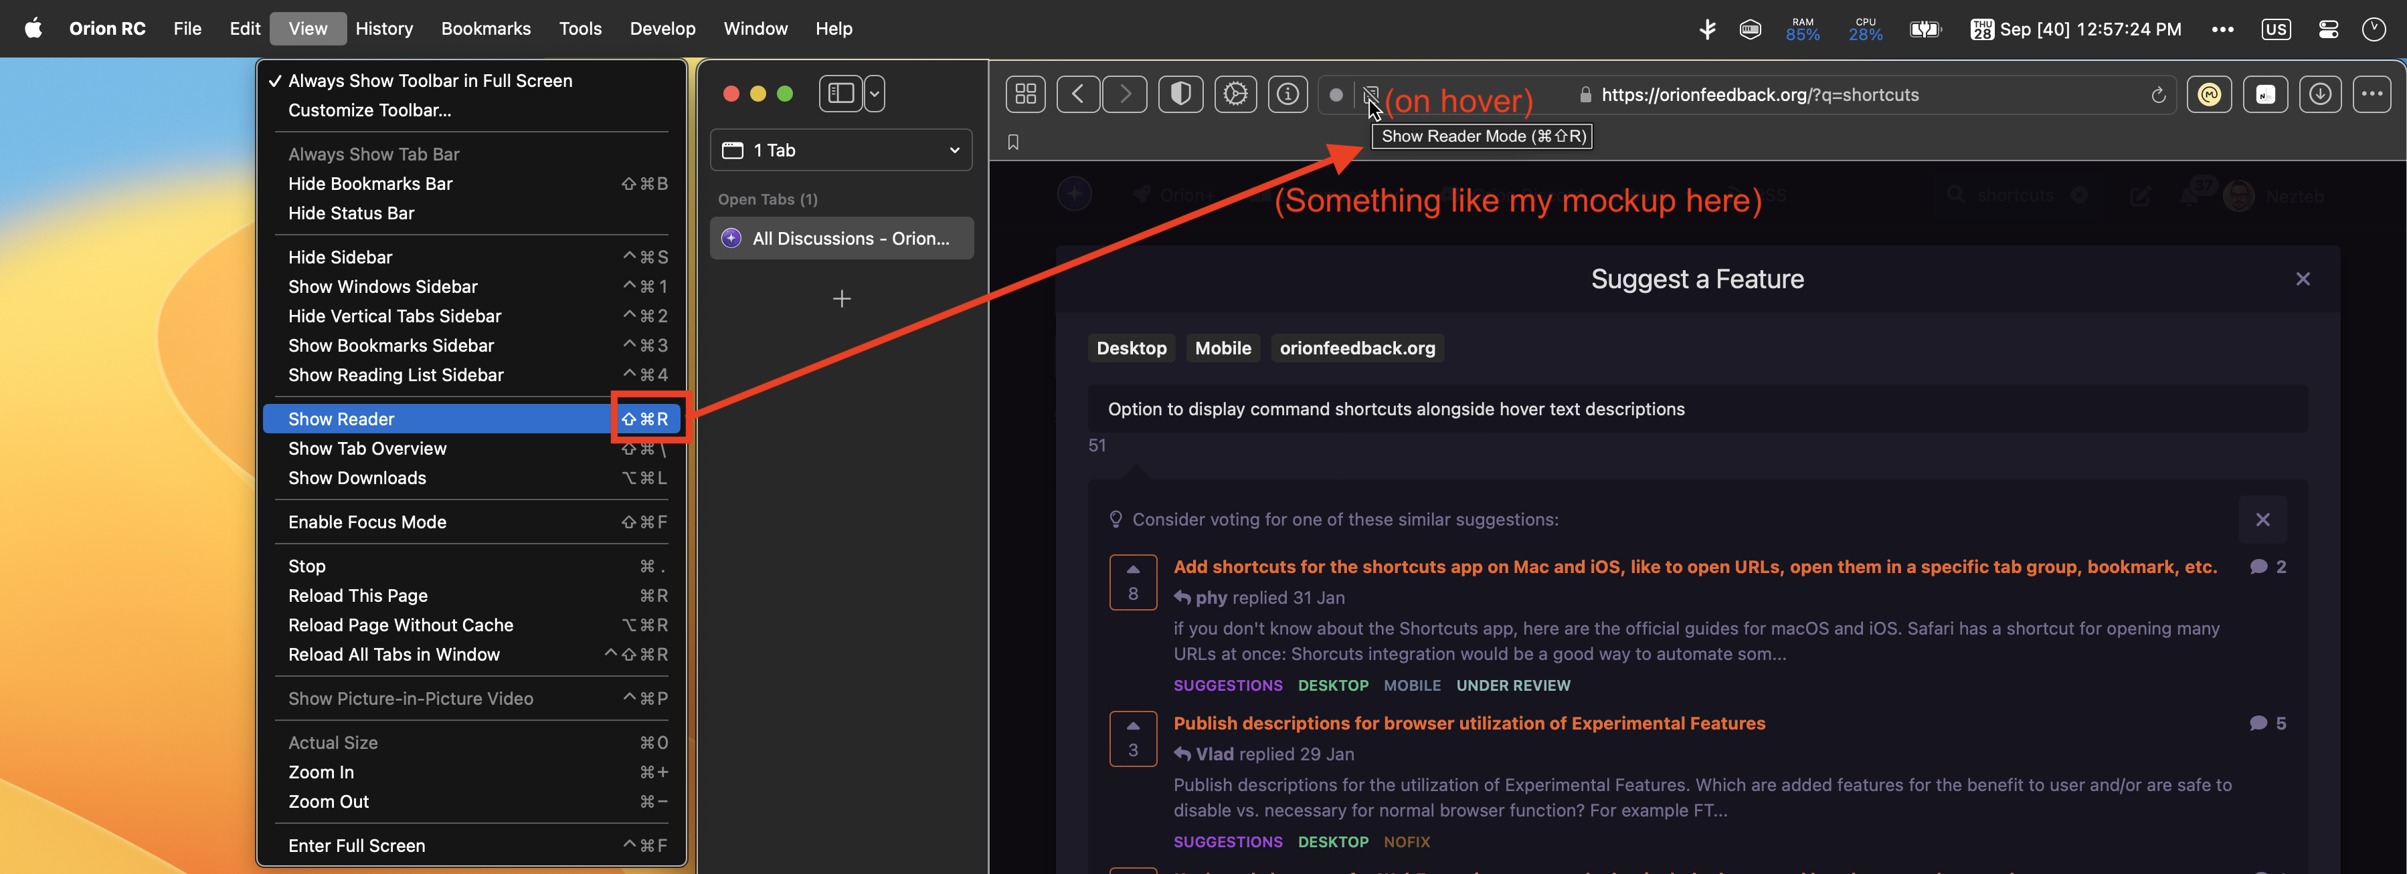2407x874 pixels.
Task: Click the Reader Mode icon in address bar
Action: [x=1370, y=94]
